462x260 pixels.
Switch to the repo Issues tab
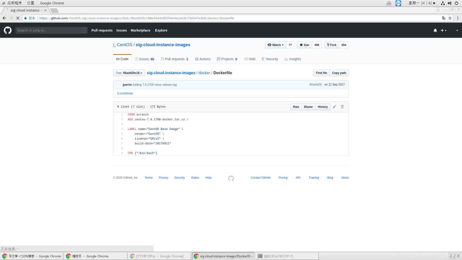(144, 59)
